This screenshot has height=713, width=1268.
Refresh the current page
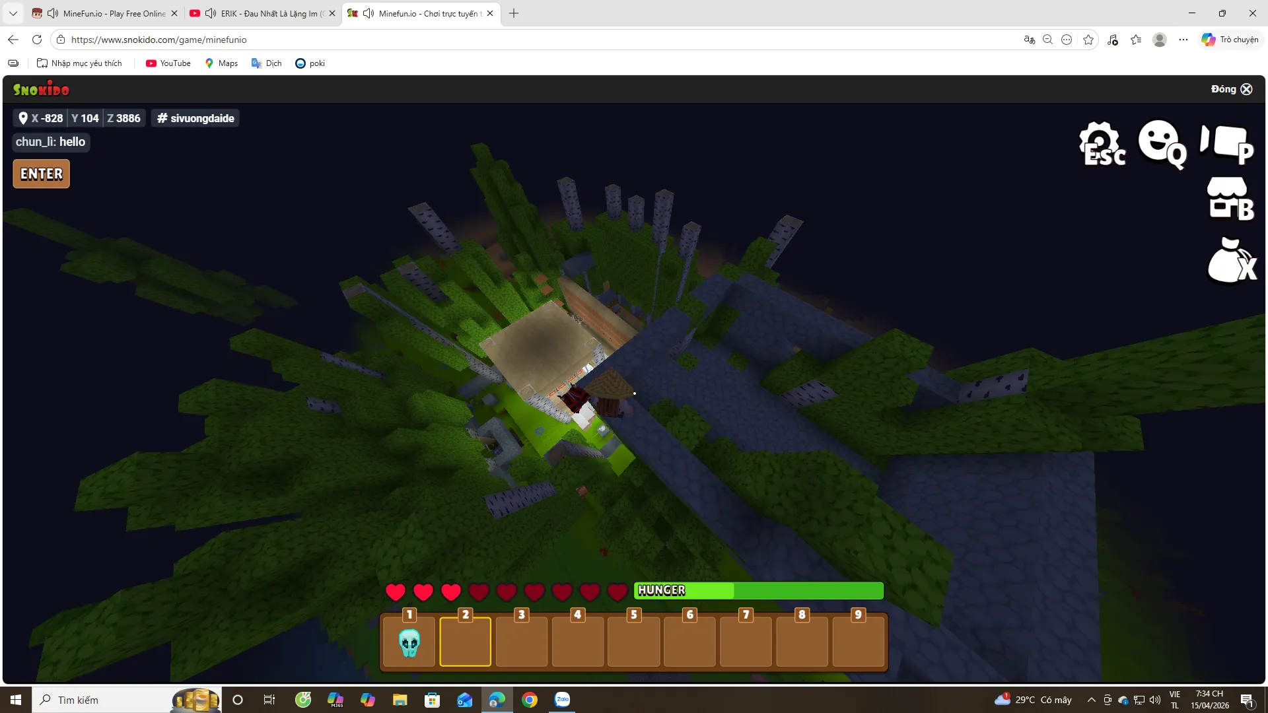[37, 40]
